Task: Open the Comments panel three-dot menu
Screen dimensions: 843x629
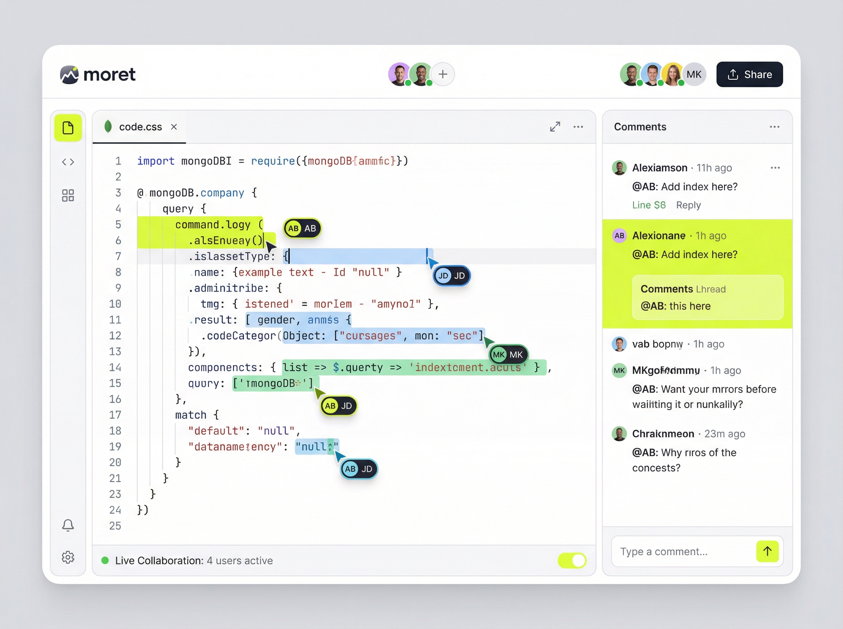Action: (x=775, y=127)
